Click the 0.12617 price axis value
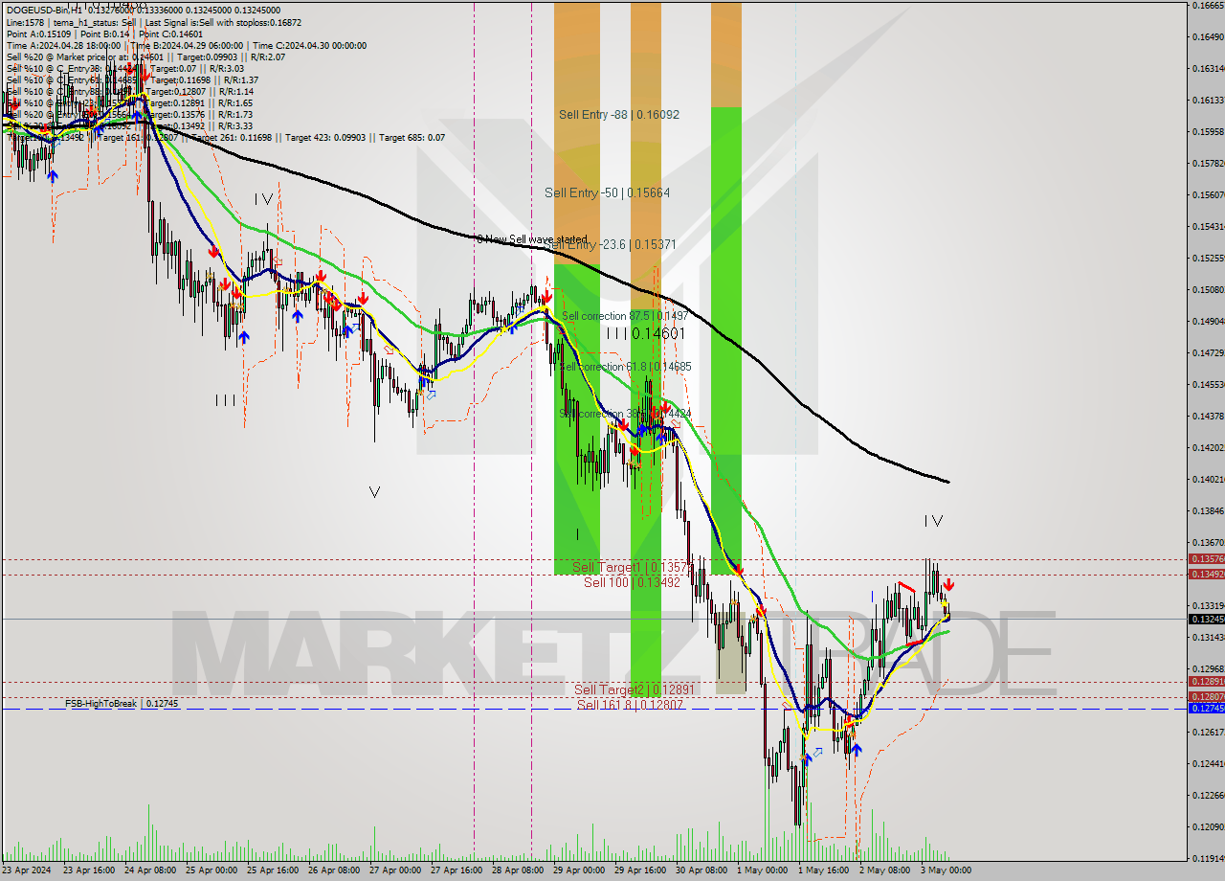This screenshot has width=1225, height=881. point(1208,732)
